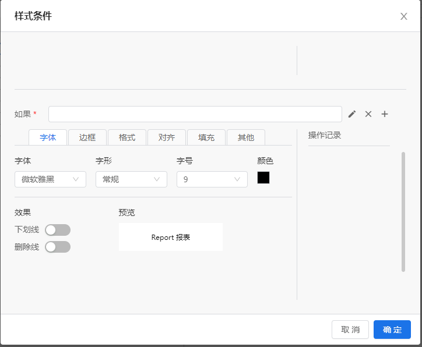Image resolution: width=422 pixels, height=347 pixels.
Task: Open the 字体 dropdown showing 微软雅黑
Action: pos(50,179)
